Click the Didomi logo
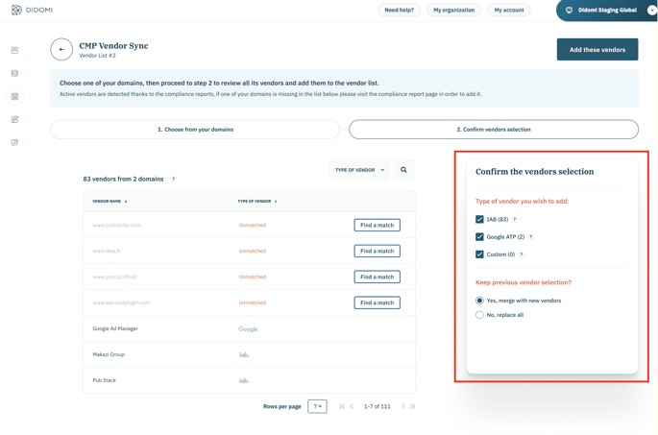658x435 pixels. click(32, 10)
